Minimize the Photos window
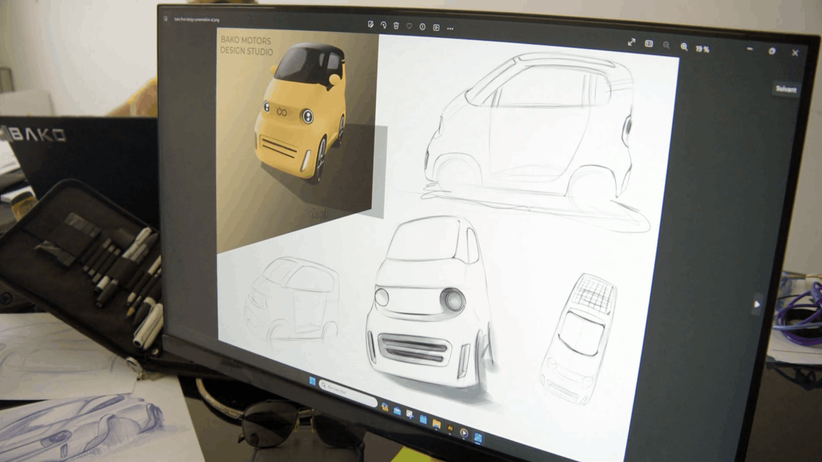Screen dimensions: 822x462 point(750,49)
